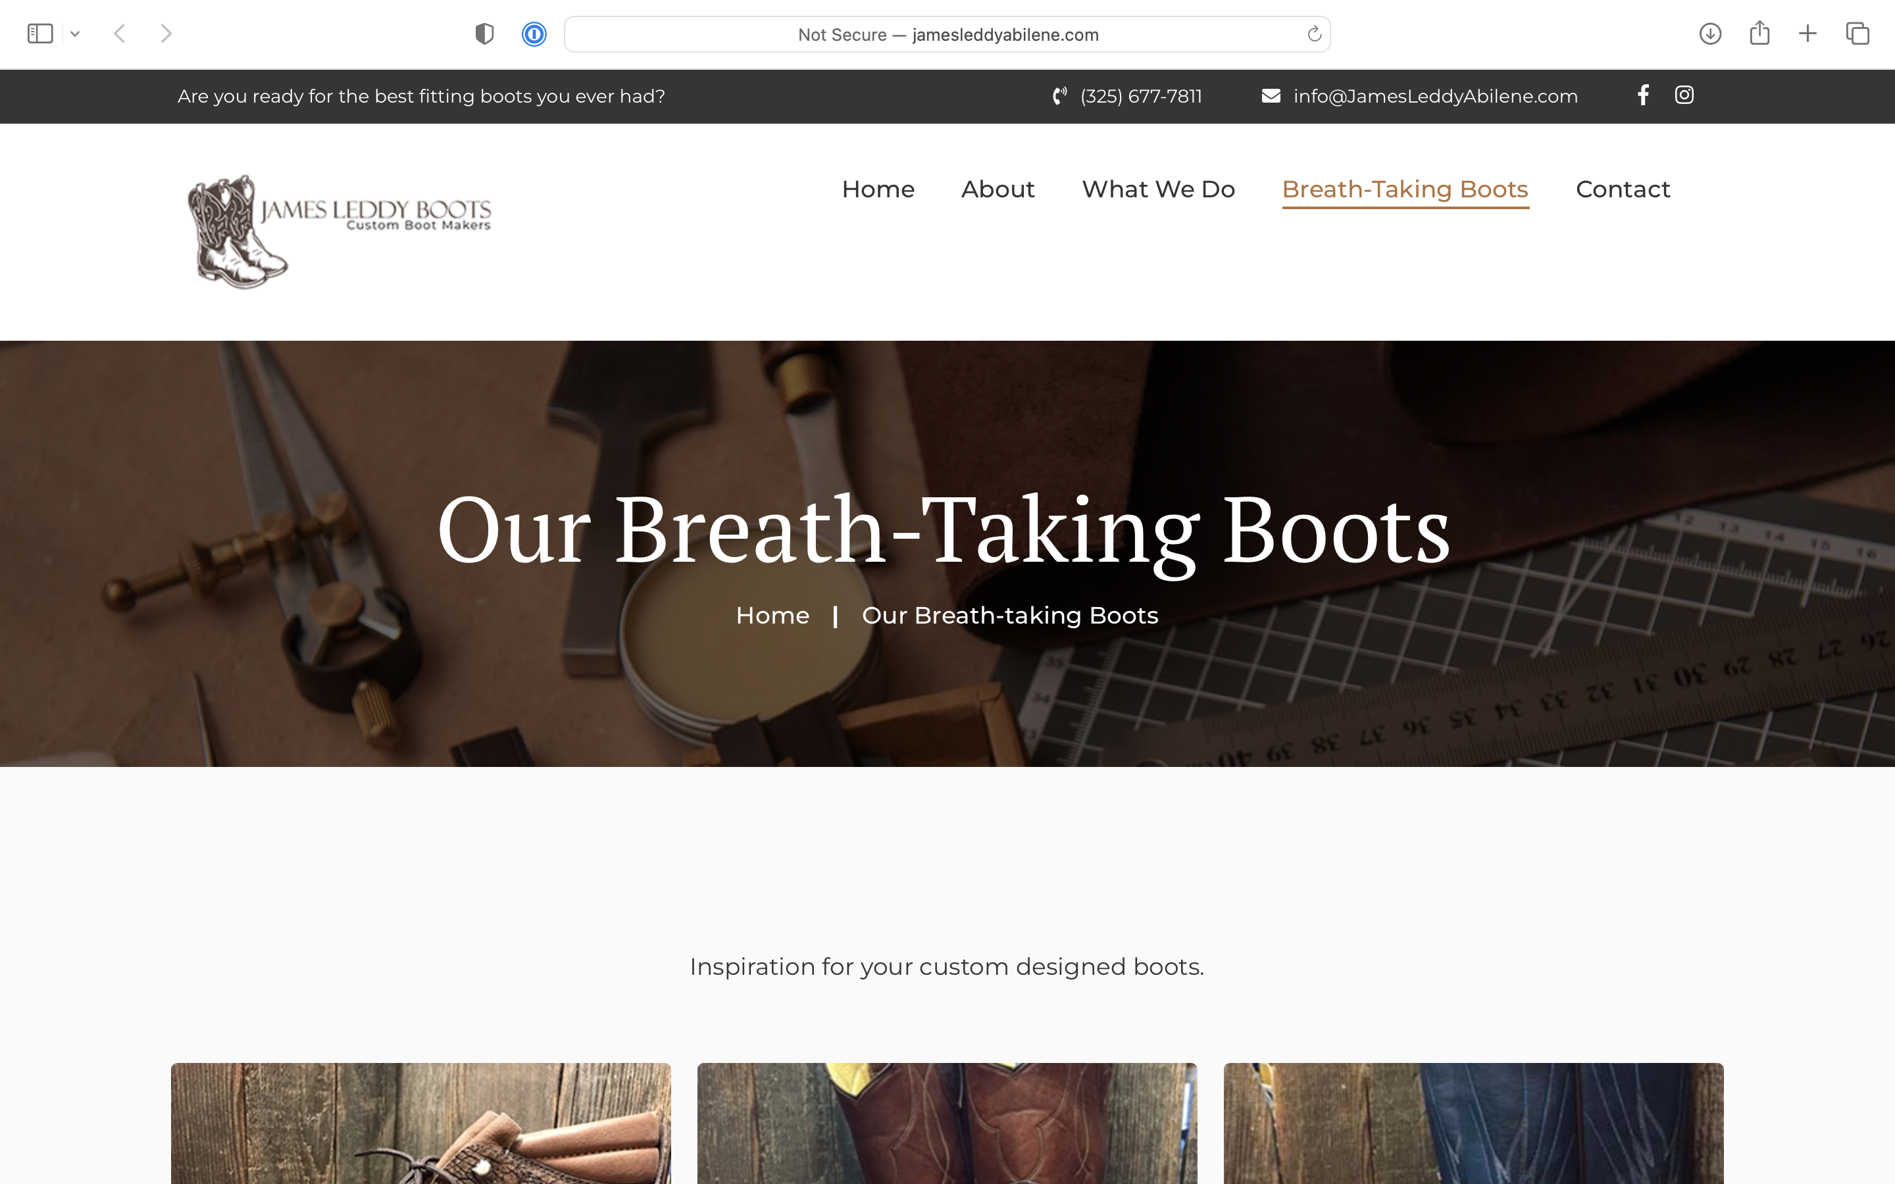The height and width of the screenshot is (1184, 1895).
Task: Go back with the back arrow
Action: [120, 34]
